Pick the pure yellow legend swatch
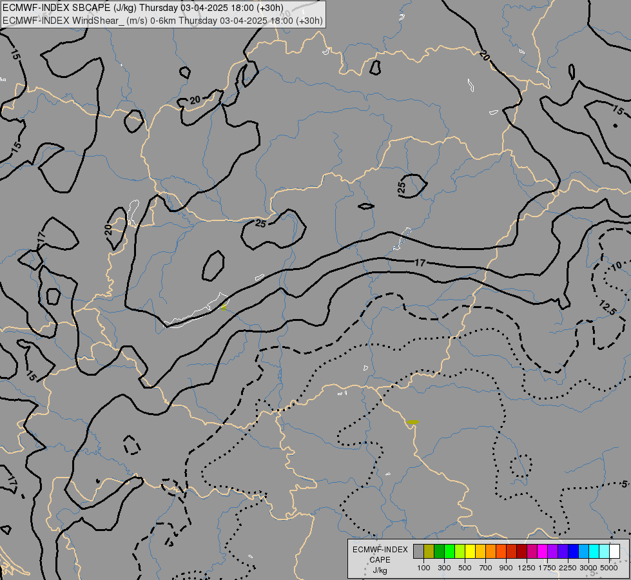 tap(470, 552)
